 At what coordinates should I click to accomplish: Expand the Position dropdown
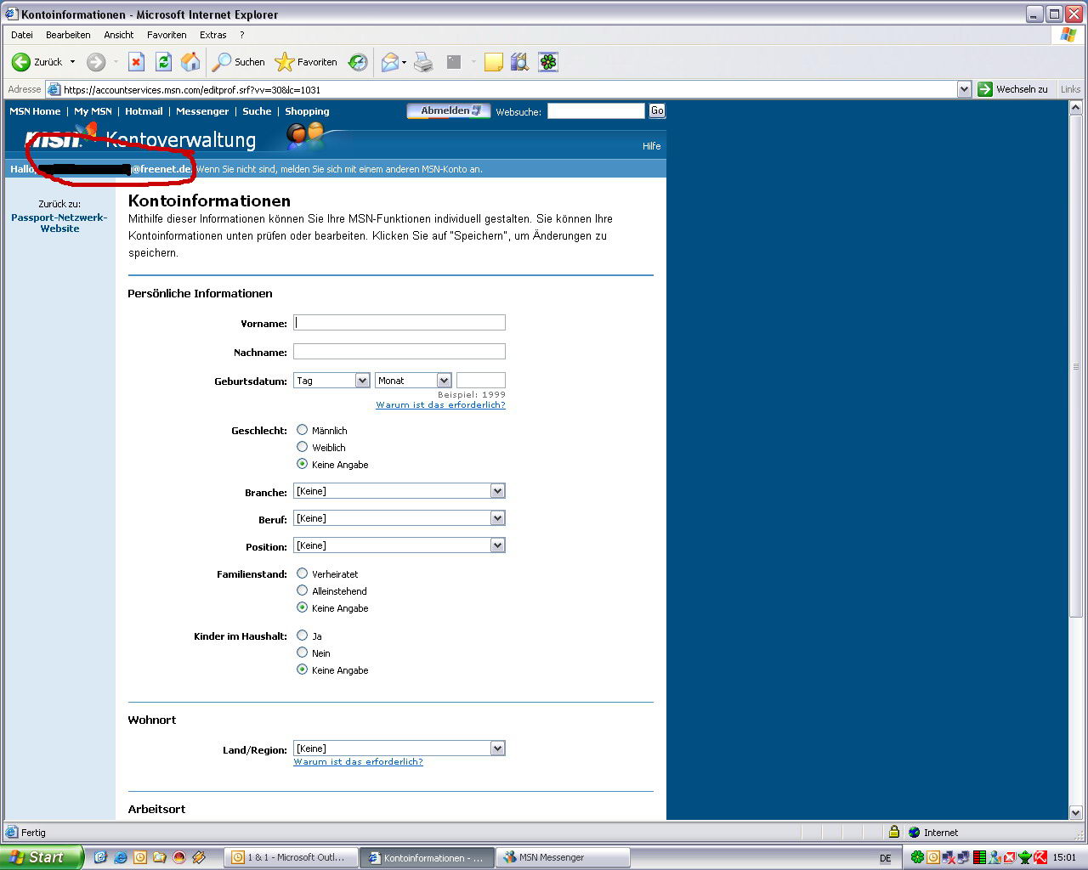tap(399, 545)
